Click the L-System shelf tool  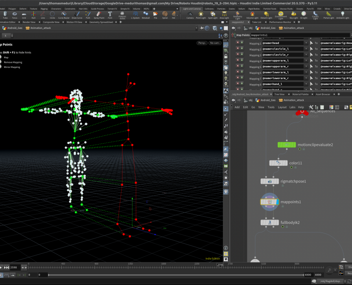pos(135,15)
